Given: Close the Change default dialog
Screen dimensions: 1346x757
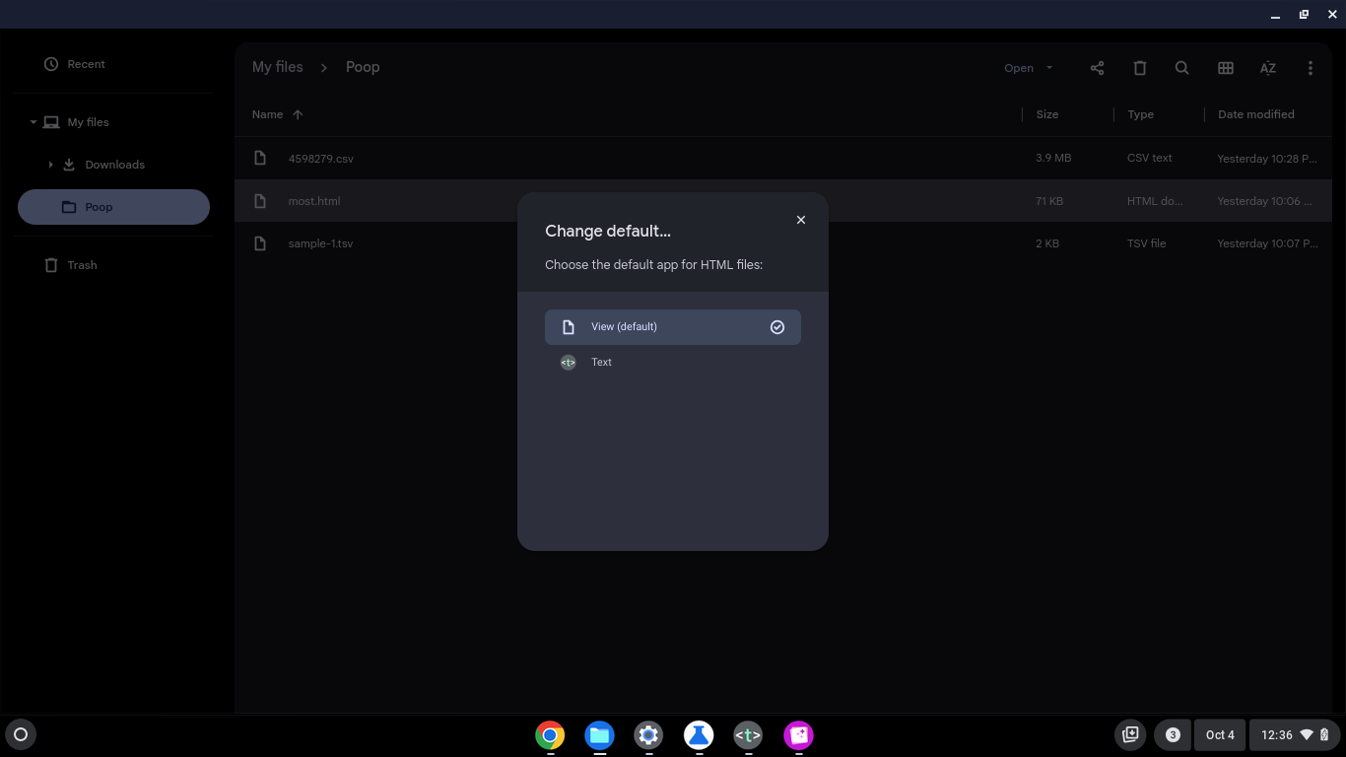Looking at the screenshot, I should point(801,220).
